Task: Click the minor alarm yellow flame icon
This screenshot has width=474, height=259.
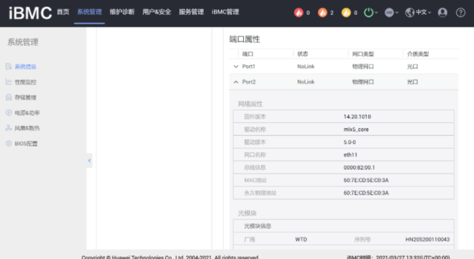Action: [345, 12]
